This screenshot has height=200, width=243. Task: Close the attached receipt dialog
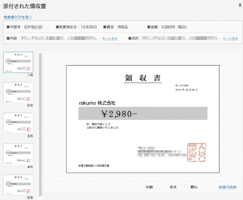click(240, 5)
